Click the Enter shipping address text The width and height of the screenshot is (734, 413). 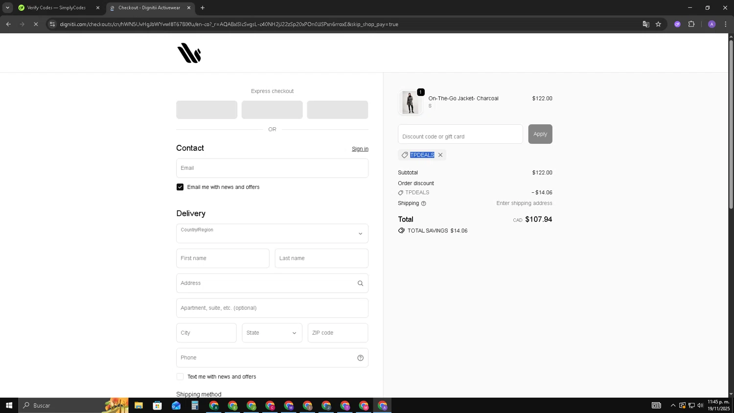point(524,203)
